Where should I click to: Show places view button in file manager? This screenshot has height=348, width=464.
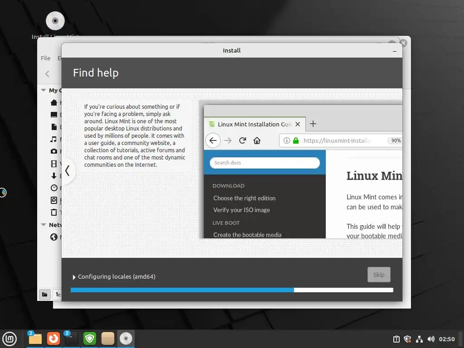pos(45,294)
